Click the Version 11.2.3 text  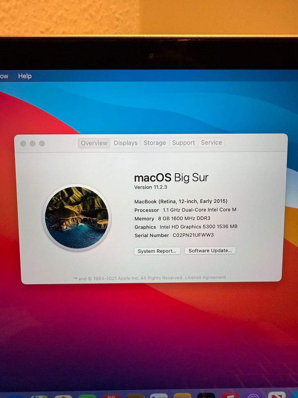(151, 187)
